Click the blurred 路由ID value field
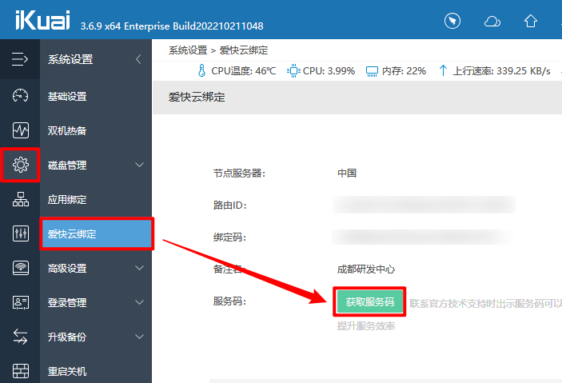 point(424,205)
